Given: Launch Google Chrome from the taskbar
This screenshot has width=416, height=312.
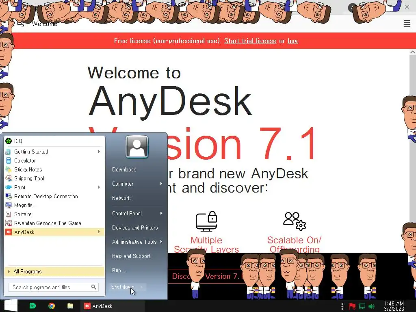Looking at the screenshot, I should click(52, 306).
